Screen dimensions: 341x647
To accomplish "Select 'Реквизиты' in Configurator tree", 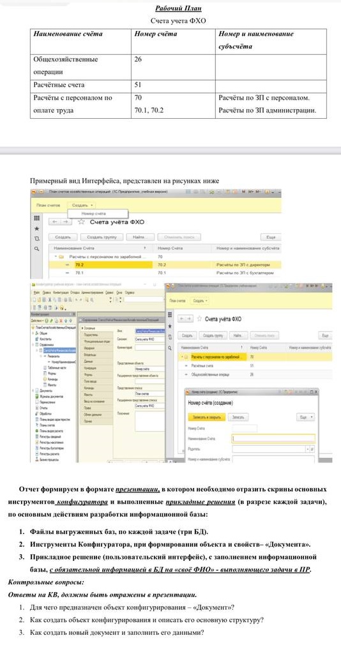I will pos(54,356).
